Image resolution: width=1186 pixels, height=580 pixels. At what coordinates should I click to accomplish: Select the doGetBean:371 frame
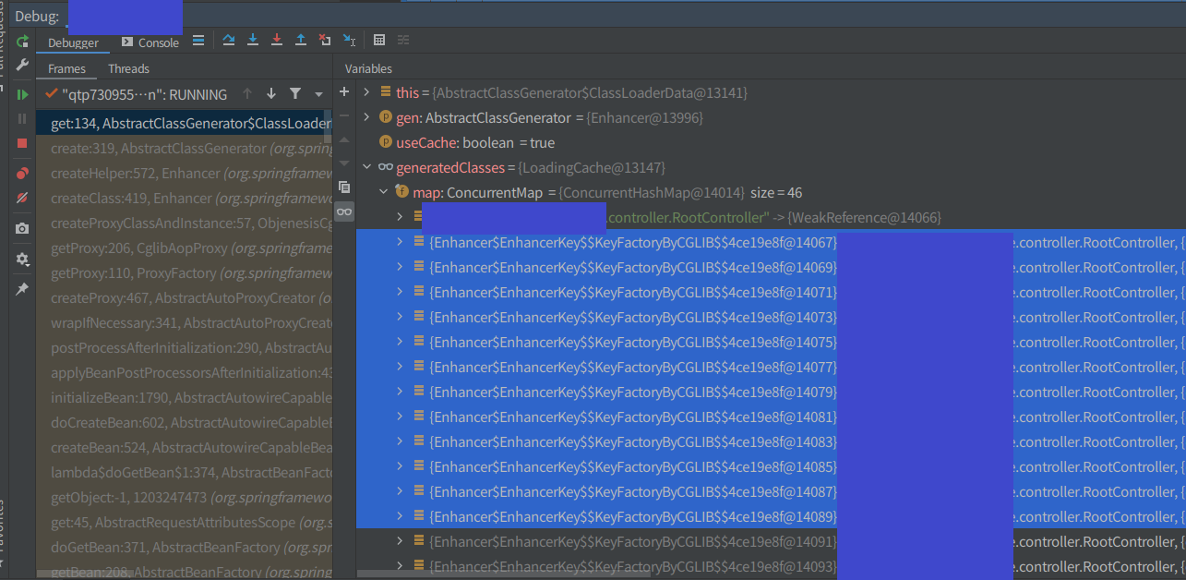(x=184, y=548)
